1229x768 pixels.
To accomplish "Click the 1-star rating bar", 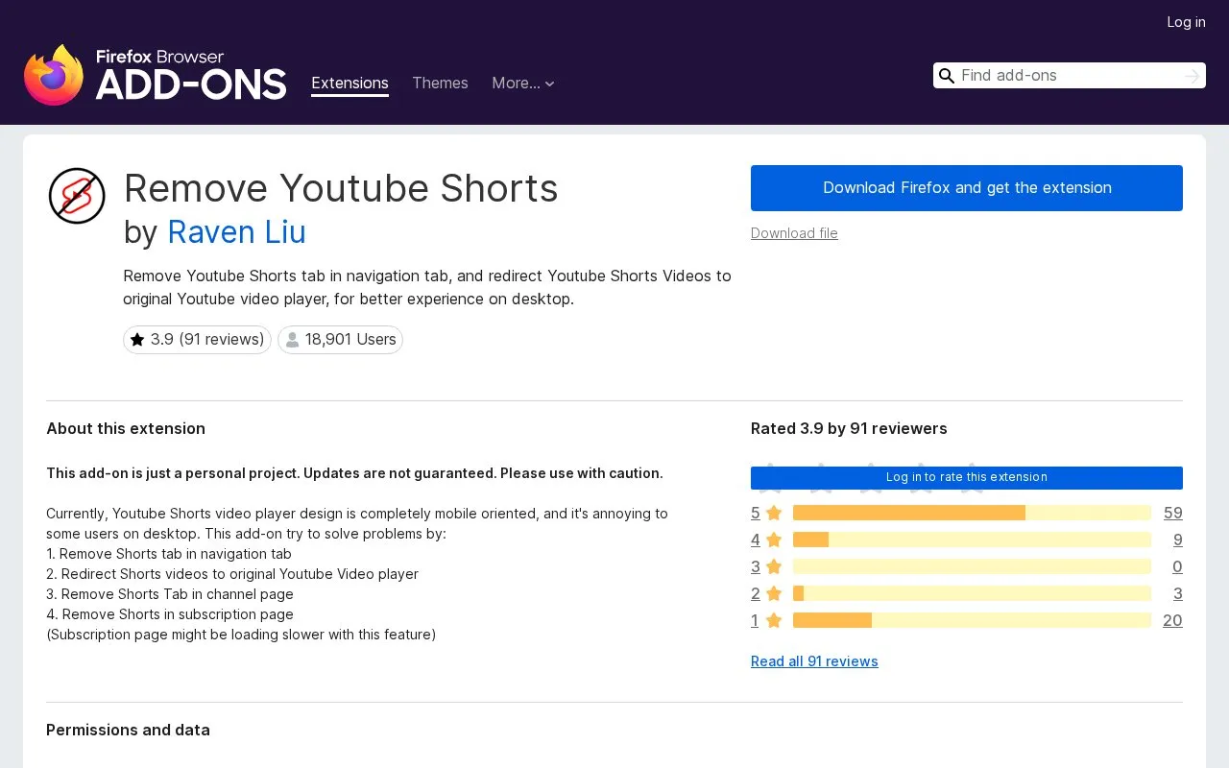I will (972, 620).
